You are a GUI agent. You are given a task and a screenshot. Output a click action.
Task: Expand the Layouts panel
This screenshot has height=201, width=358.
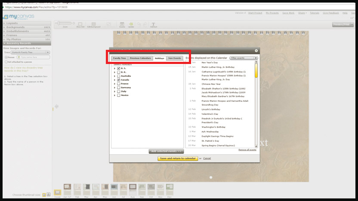click(27, 23)
